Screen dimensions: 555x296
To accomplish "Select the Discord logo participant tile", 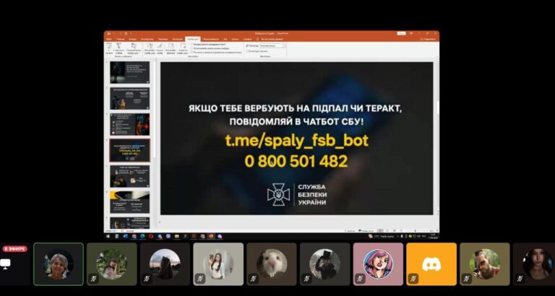I will coord(431,264).
